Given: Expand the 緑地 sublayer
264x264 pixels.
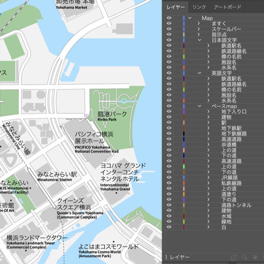Looking at the screenshot, I should 208,222.
